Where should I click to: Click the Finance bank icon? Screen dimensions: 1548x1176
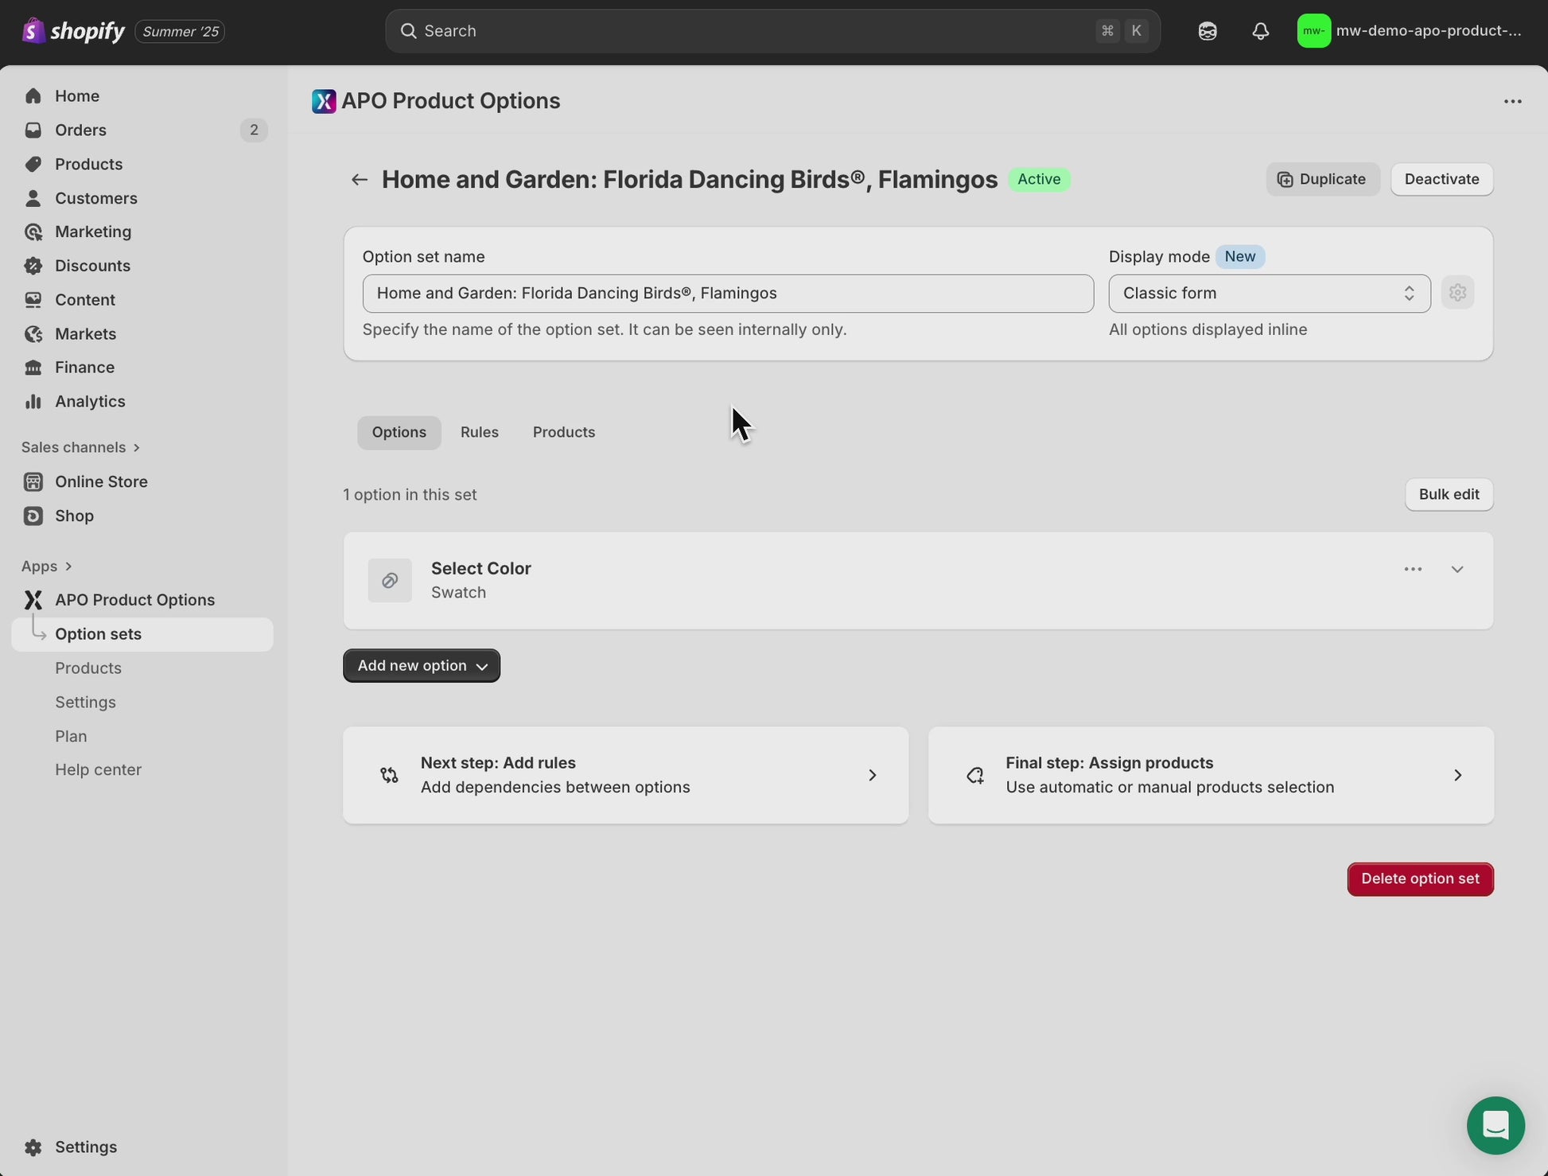tap(33, 368)
